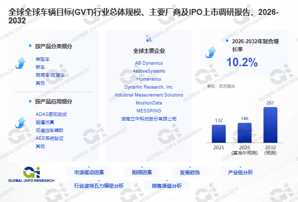Open the 产业链分析 button

tap(240, 172)
